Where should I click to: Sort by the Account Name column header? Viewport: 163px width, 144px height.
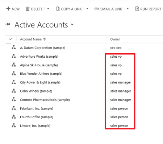click(33, 39)
